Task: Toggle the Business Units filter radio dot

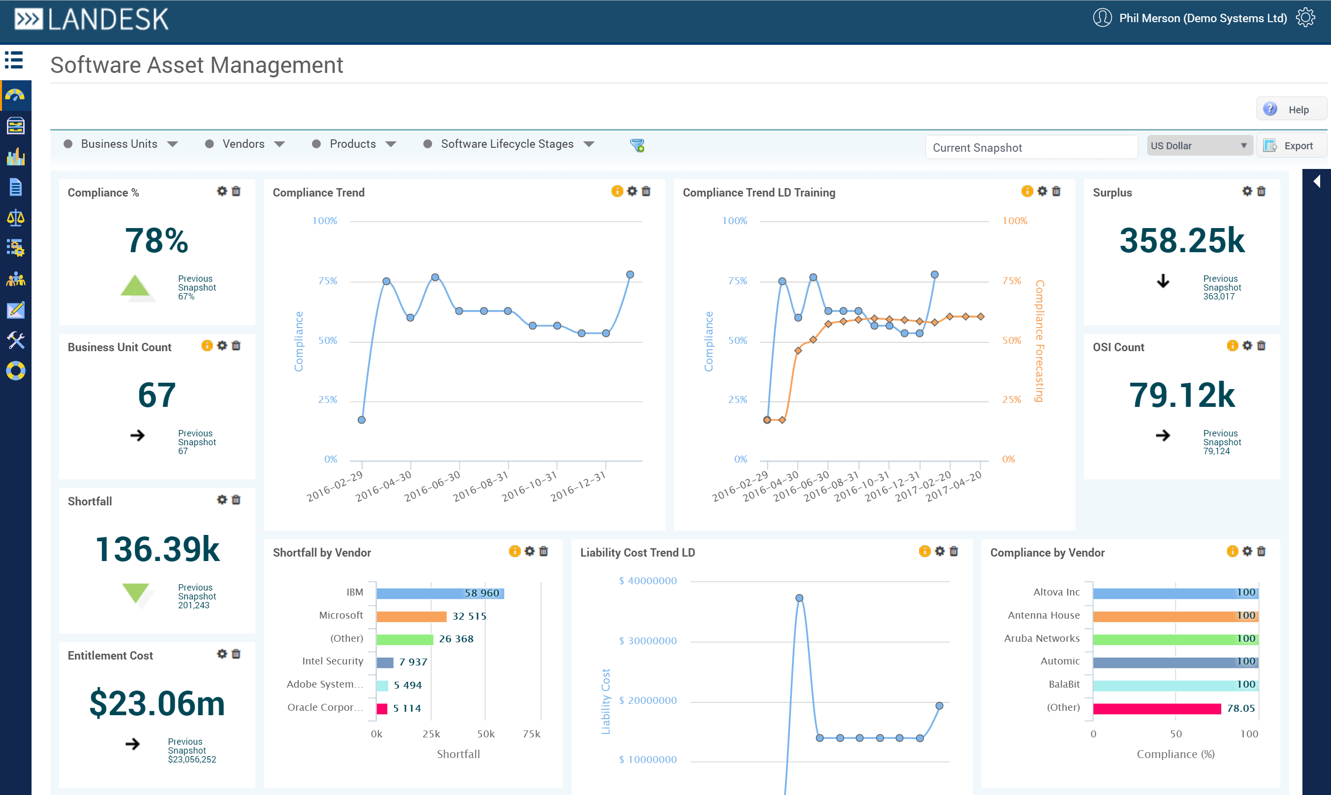Action: point(68,144)
